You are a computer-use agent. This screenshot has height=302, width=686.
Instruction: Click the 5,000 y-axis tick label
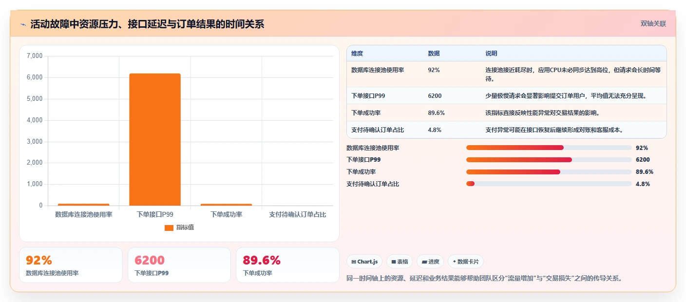click(35, 99)
